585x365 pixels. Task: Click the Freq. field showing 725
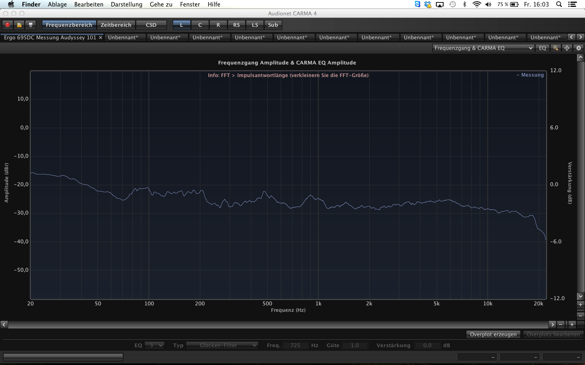point(295,345)
